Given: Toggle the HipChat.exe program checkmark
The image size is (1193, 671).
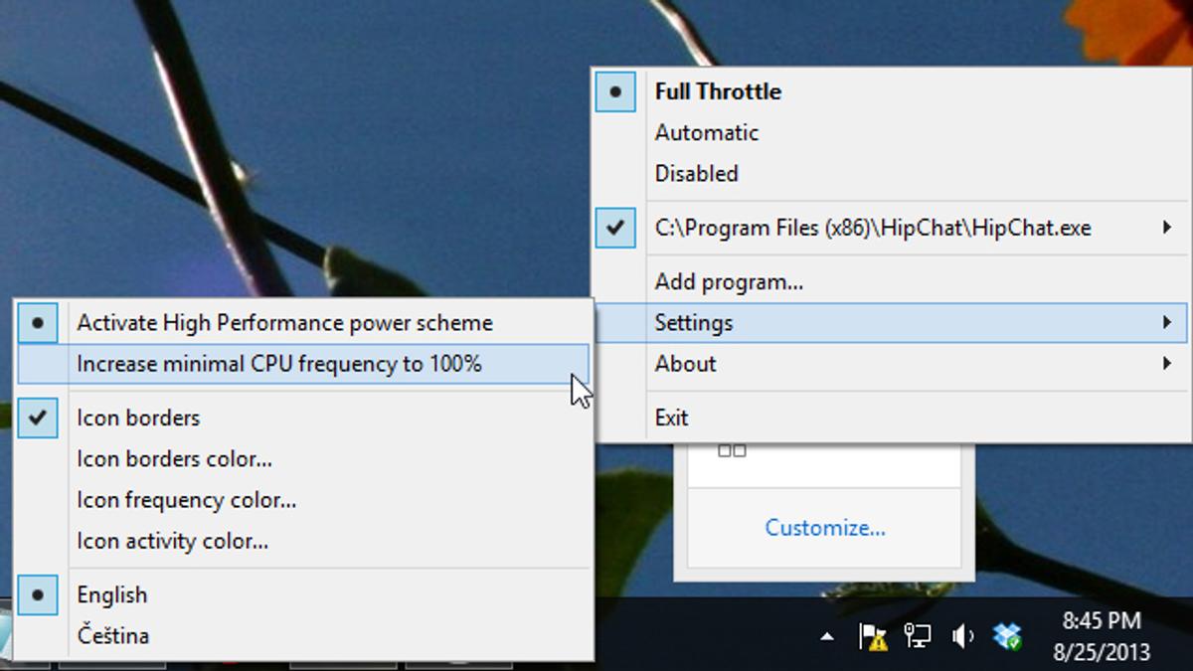Looking at the screenshot, I should 615,228.
